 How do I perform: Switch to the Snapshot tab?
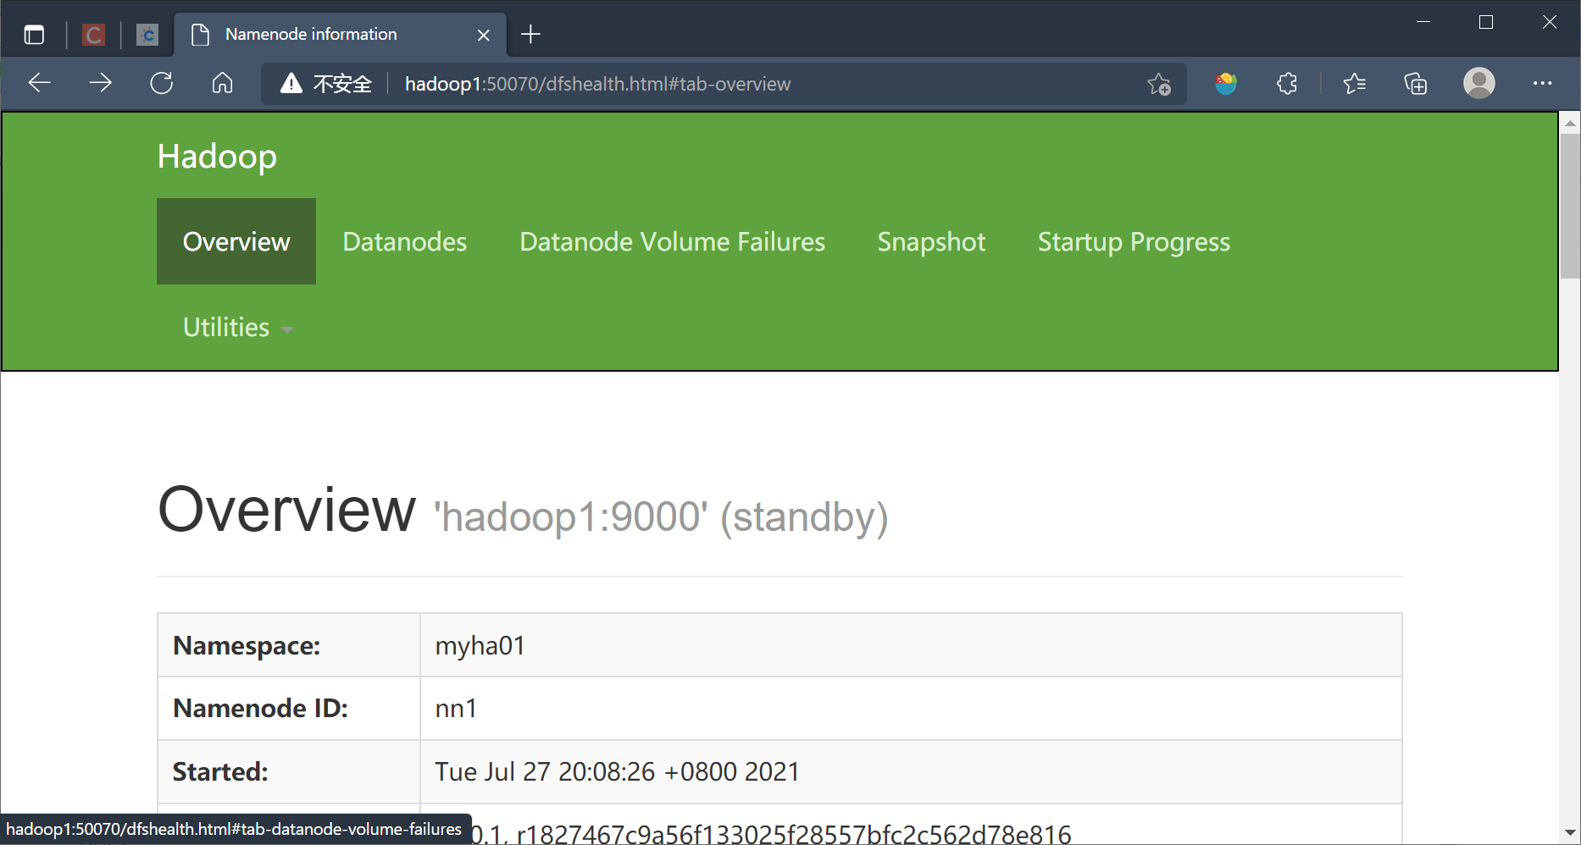click(931, 241)
